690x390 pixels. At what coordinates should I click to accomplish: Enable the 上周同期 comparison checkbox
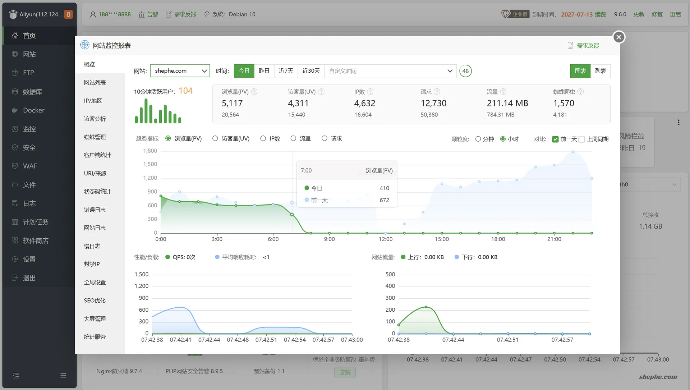coord(581,139)
